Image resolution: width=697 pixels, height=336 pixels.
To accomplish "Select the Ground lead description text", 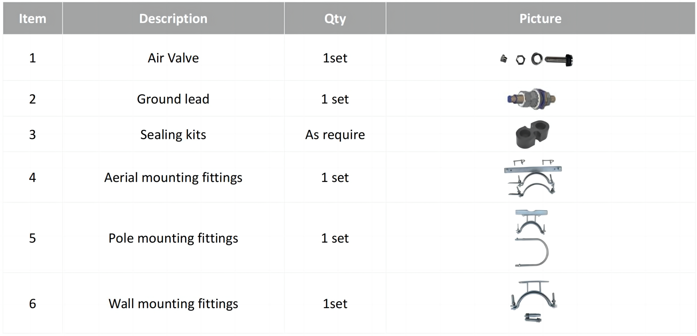I will pos(173,99).
